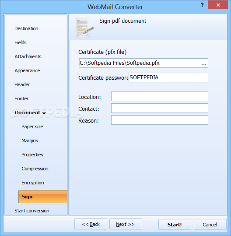Click into the Contact field
The image size is (231, 236).
(160, 108)
